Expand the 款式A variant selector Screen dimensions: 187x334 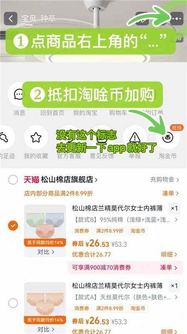(125, 297)
